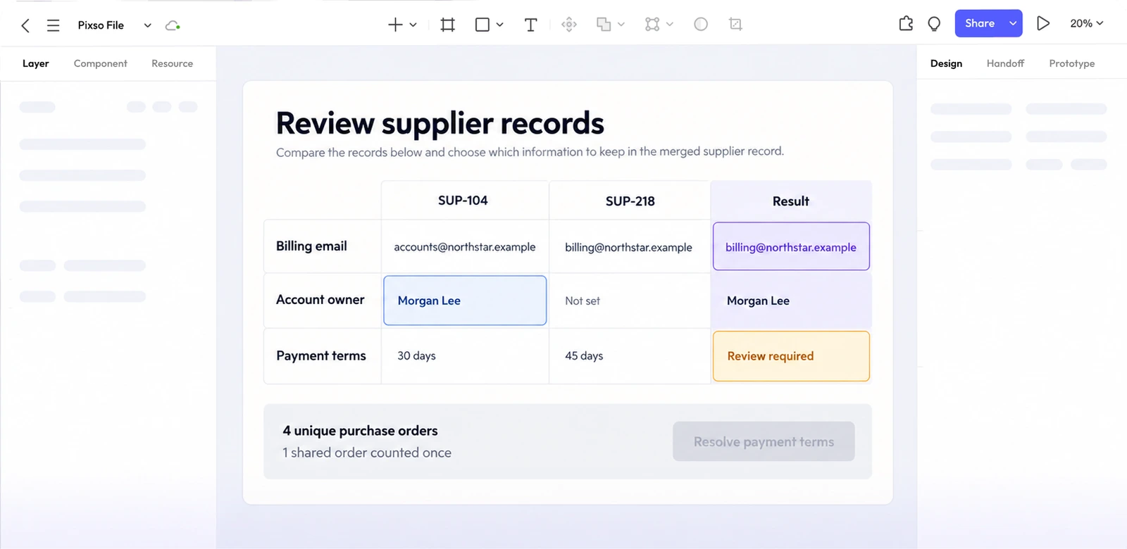The height and width of the screenshot is (549, 1127).
Task: Open the 20% zoom level dropdown
Action: [1087, 23]
